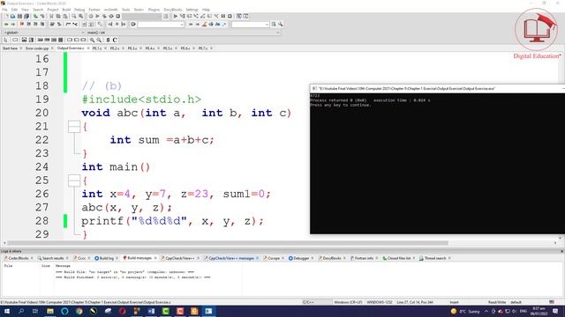The width and height of the screenshot is (565, 317).
Task: Click the Break debugger pause icon
Action: 223,16
